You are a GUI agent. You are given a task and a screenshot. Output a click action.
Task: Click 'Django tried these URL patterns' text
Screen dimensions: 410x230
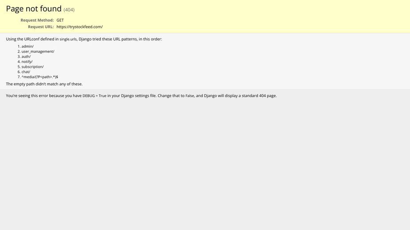pyautogui.click(x=108, y=39)
